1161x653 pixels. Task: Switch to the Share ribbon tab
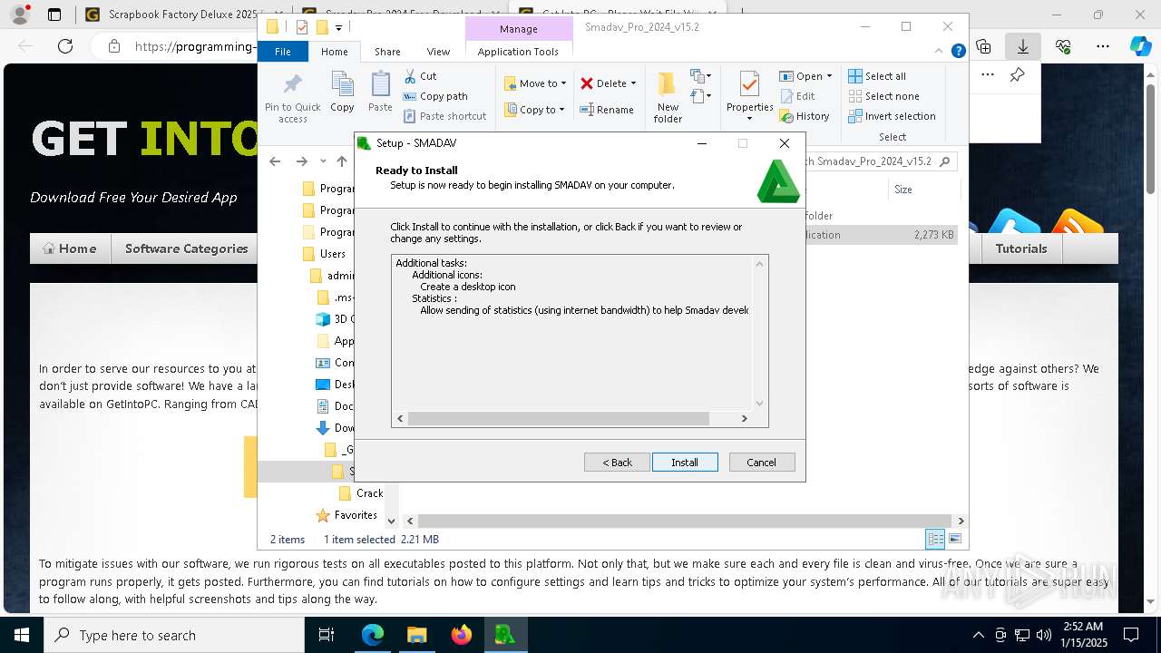point(387,52)
